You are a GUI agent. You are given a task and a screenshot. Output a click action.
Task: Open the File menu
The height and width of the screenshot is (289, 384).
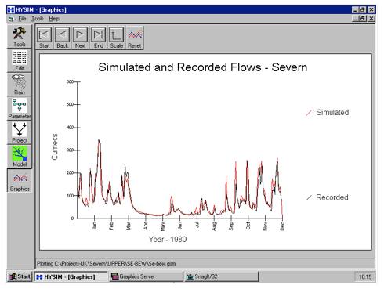click(x=22, y=19)
